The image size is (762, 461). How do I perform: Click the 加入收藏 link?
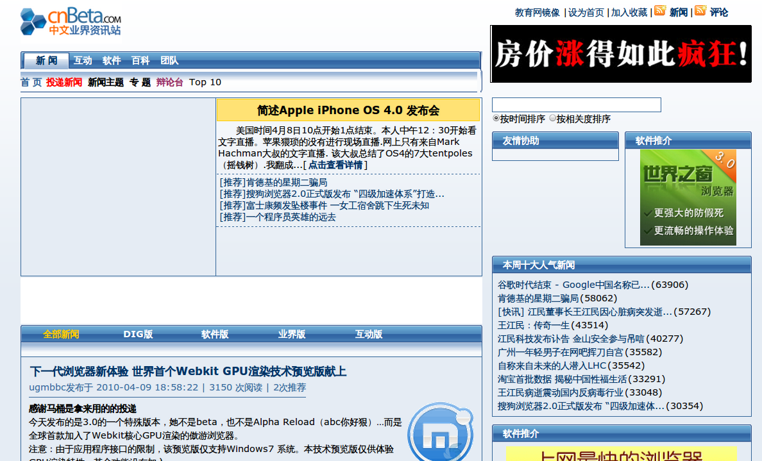629,13
